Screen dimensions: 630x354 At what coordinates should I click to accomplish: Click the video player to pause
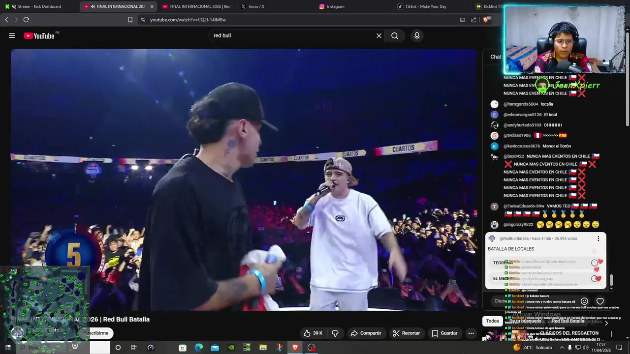244,179
